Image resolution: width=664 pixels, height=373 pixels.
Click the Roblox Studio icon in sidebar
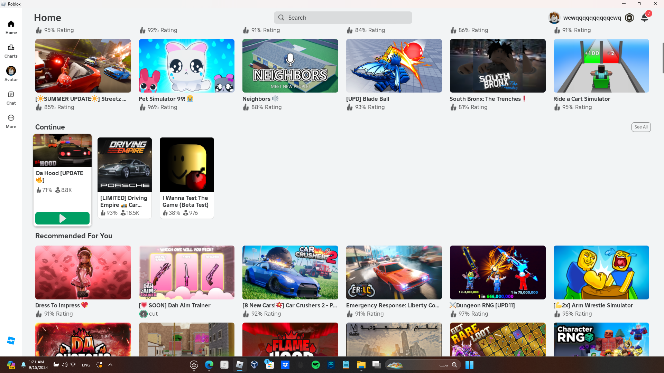point(11,341)
